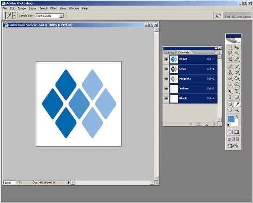Select the Zoom magnifier tool
This screenshot has height=203, width=253.
click(x=237, y=110)
